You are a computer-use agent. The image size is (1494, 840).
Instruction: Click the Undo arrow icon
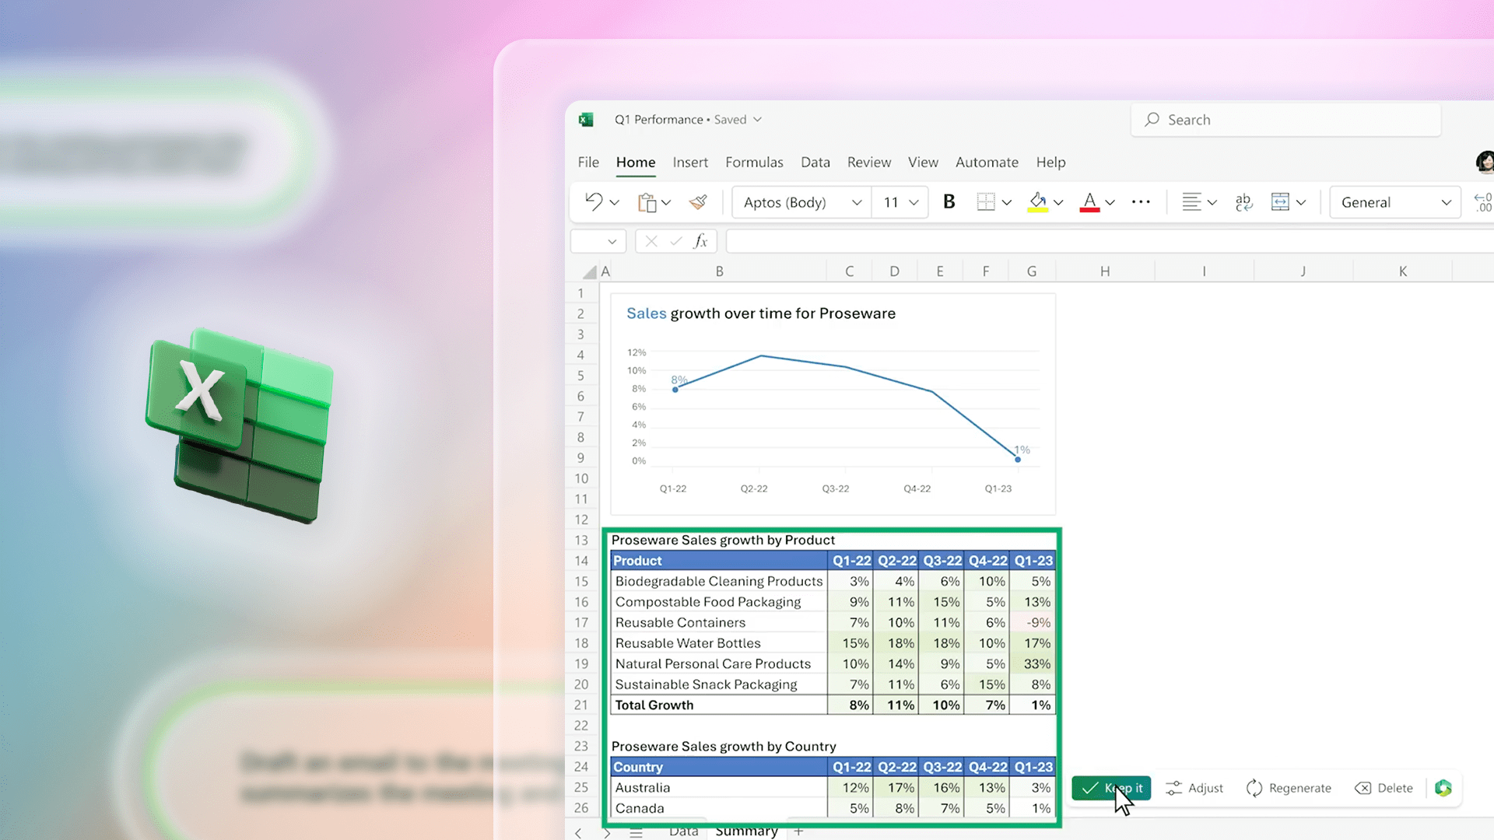click(x=594, y=202)
